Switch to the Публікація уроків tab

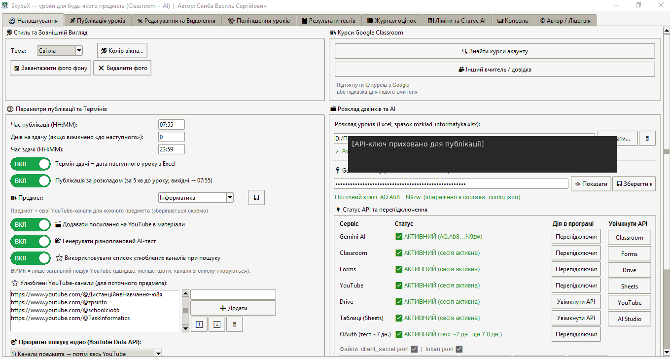(97, 21)
